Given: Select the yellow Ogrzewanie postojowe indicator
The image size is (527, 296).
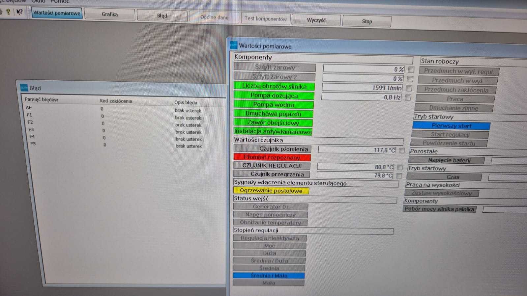Looking at the screenshot, I should [271, 191].
